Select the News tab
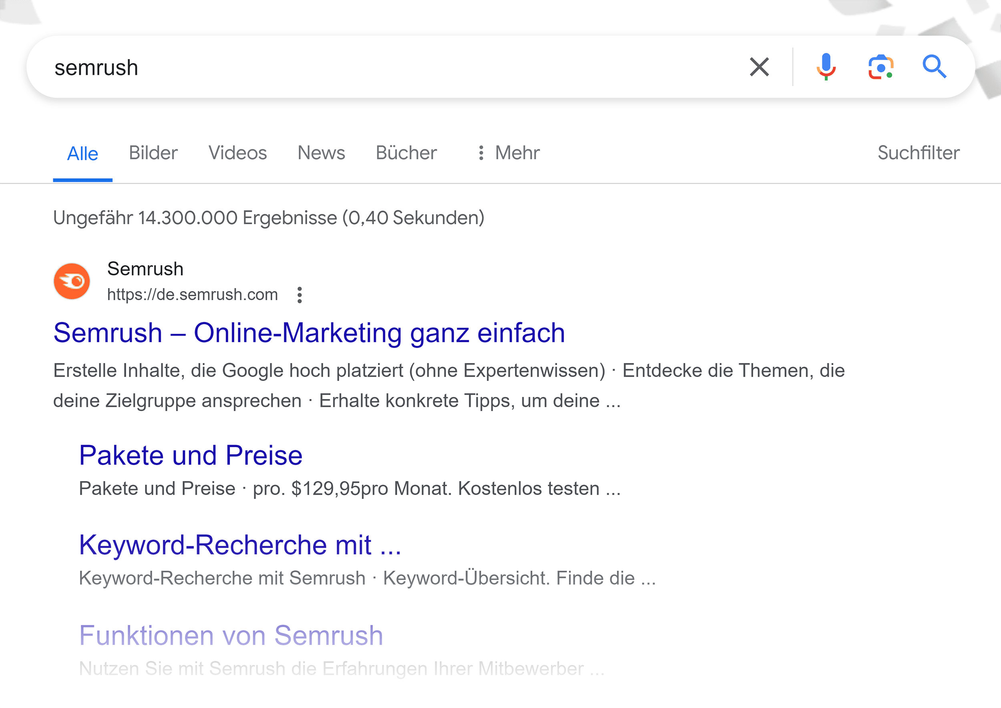This screenshot has height=708, width=1001. click(321, 153)
